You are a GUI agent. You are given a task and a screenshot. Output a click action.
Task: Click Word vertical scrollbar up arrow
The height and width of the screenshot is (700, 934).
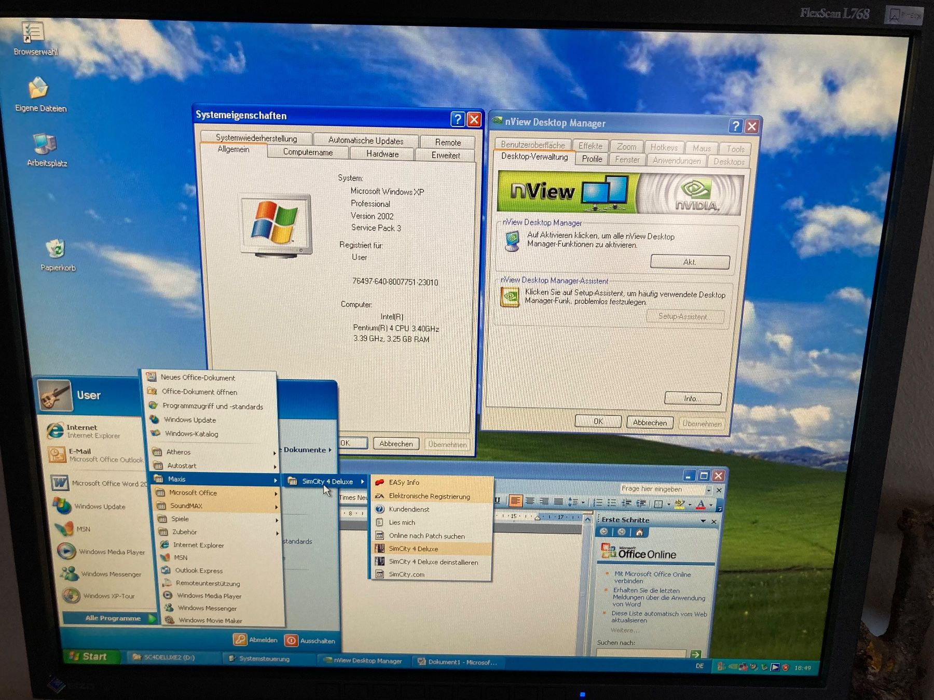(587, 519)
